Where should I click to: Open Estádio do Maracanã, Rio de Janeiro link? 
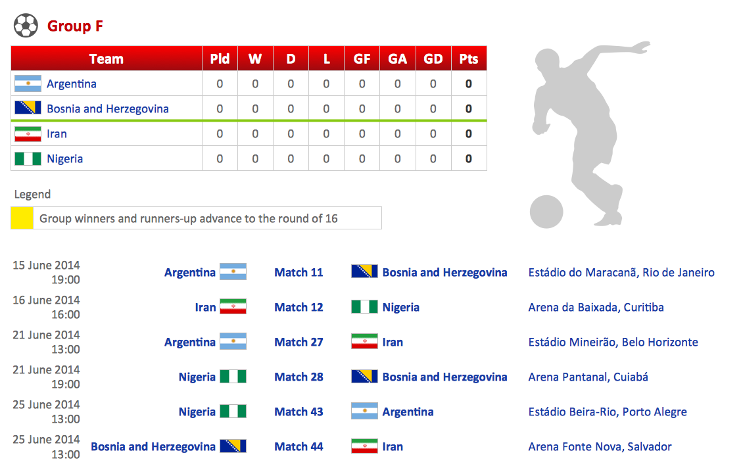point(621,272)
